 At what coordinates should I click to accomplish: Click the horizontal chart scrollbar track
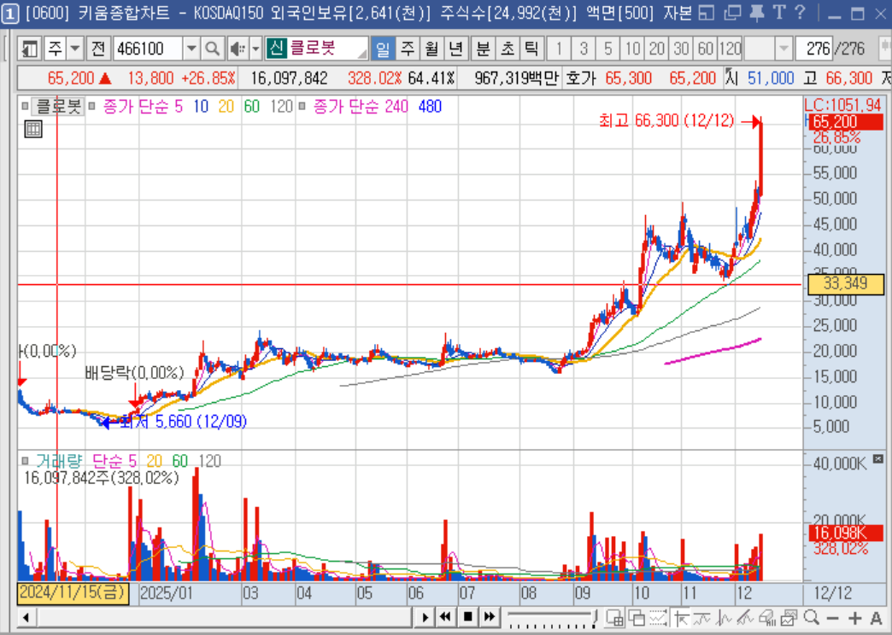click(x=225, y=617)
